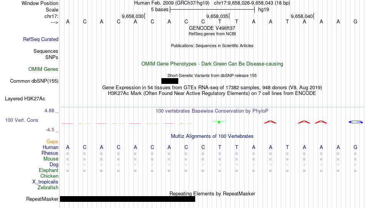Open the 100 Vert. Cons track label

click(x=22, y=120)
